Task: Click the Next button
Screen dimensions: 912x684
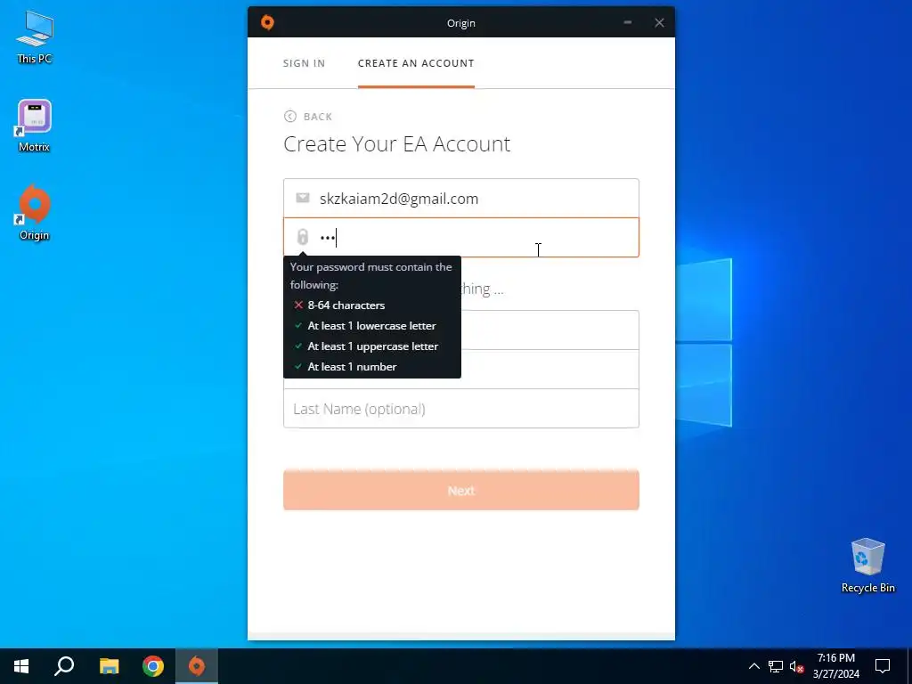Action: tap(461, 491)
